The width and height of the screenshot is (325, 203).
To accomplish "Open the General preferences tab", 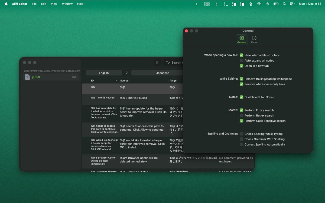I will click(x=242, y=40).
